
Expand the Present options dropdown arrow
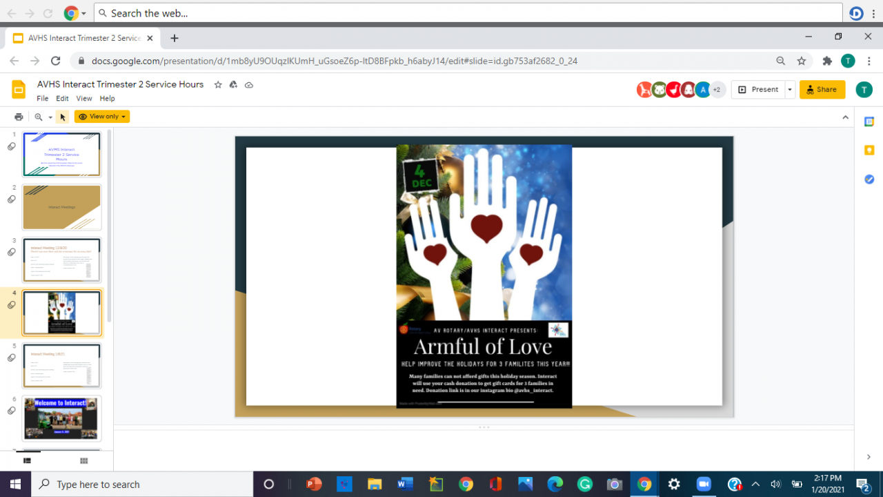789,90
